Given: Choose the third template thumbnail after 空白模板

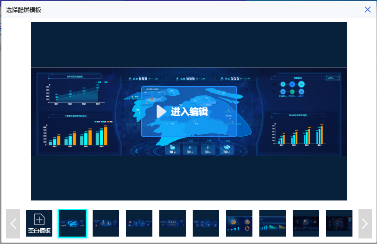Looking at the screenshot, I should pyautogui.click(x=139, y=224).
